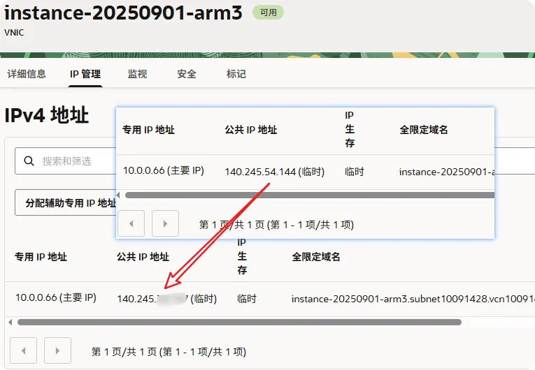
Task: Click the popup table horizontal scrollbar
Action: [310, 195]
